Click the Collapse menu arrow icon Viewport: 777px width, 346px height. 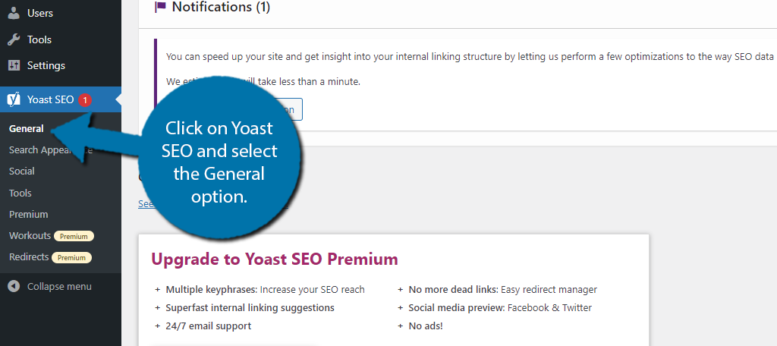click(x=14, y=287)
